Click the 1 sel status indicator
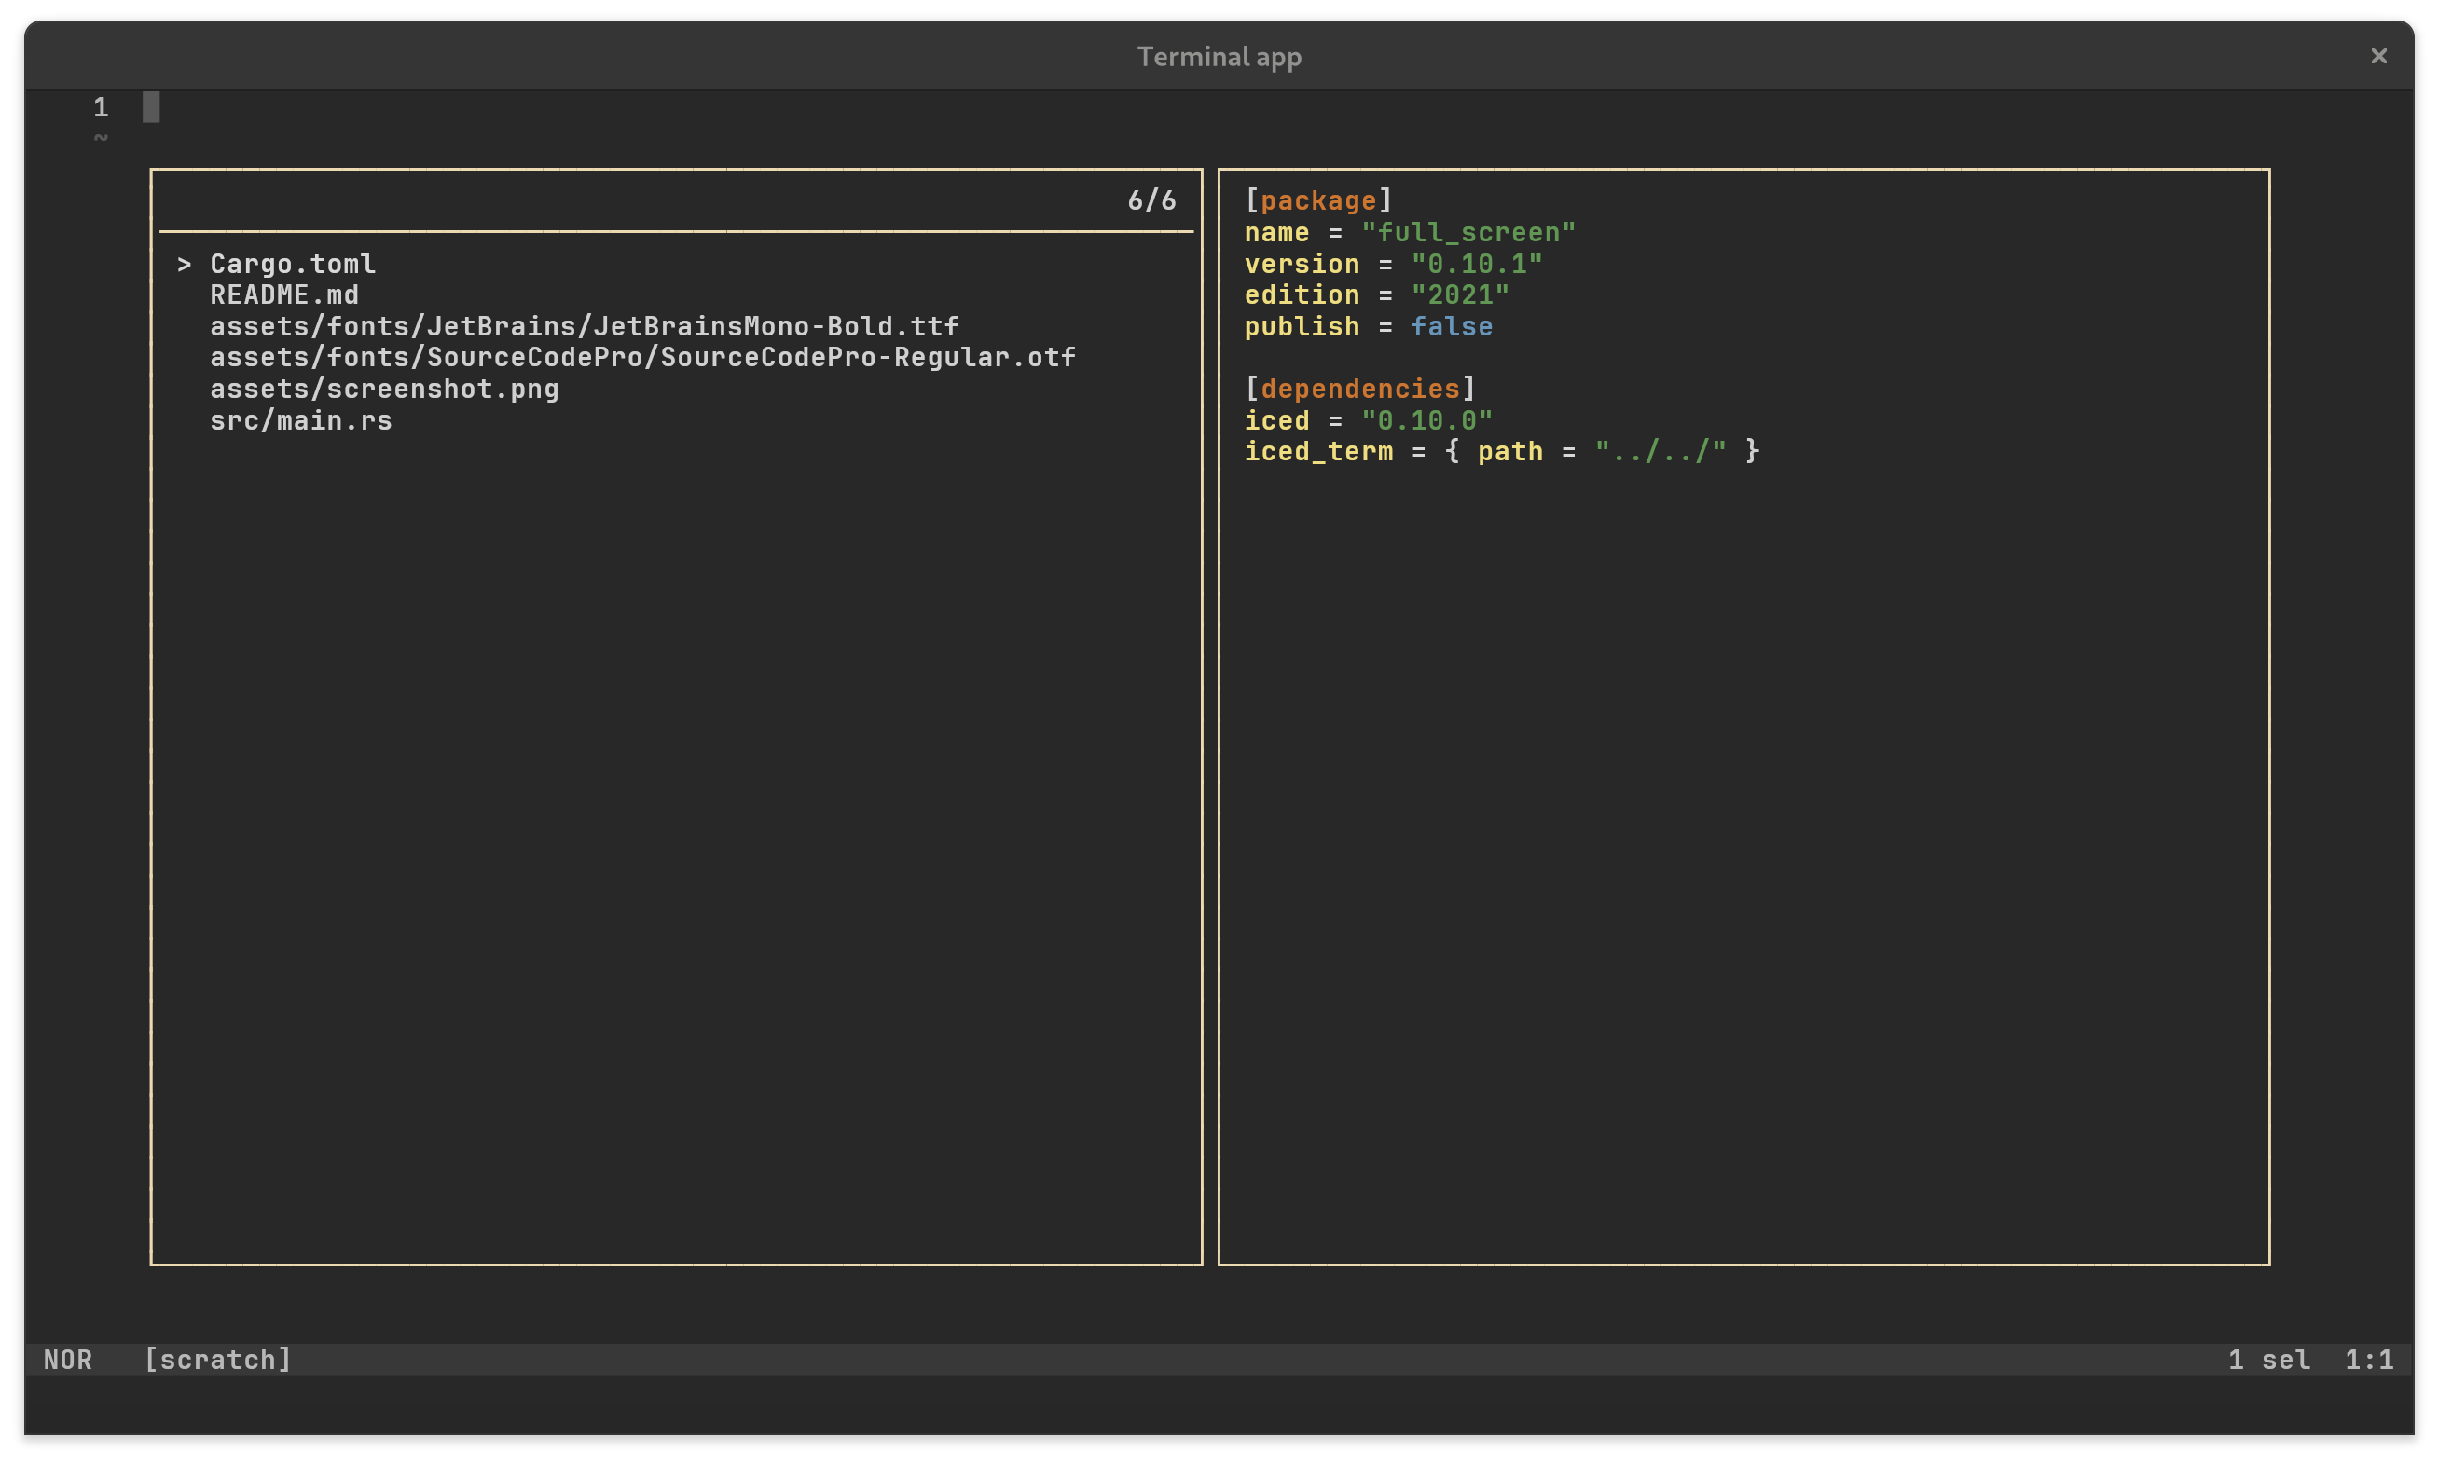The width and height of the screenshot is (2439, 1465). [x=2268, y=1360]
